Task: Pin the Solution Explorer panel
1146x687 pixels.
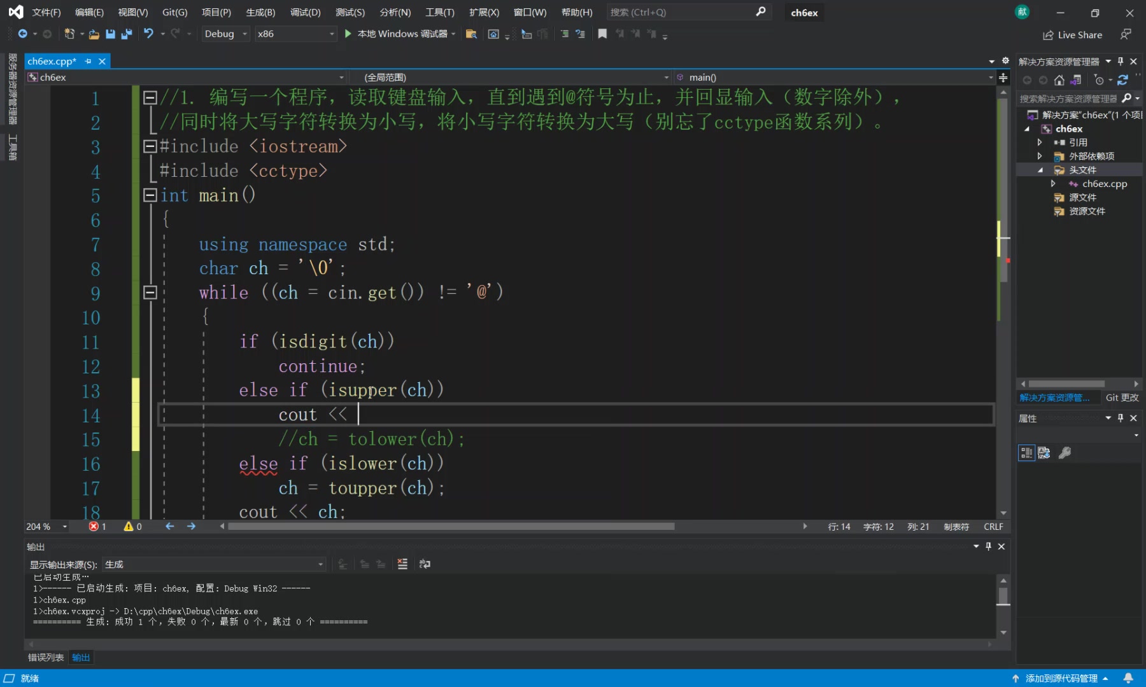Action: pyautogui.click(x=1121, y=62)
